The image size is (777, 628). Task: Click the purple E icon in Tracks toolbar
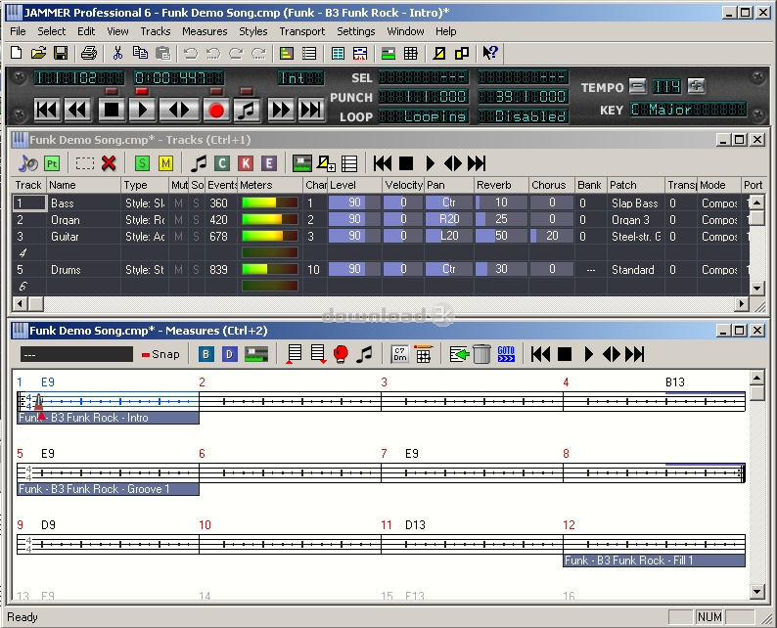268,163
